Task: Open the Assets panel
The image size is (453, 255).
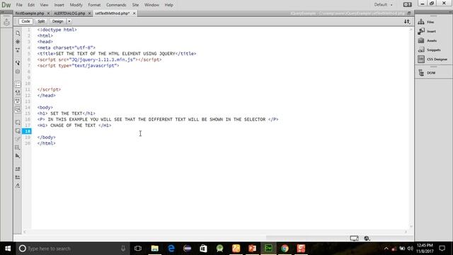Action: point(428,40)
